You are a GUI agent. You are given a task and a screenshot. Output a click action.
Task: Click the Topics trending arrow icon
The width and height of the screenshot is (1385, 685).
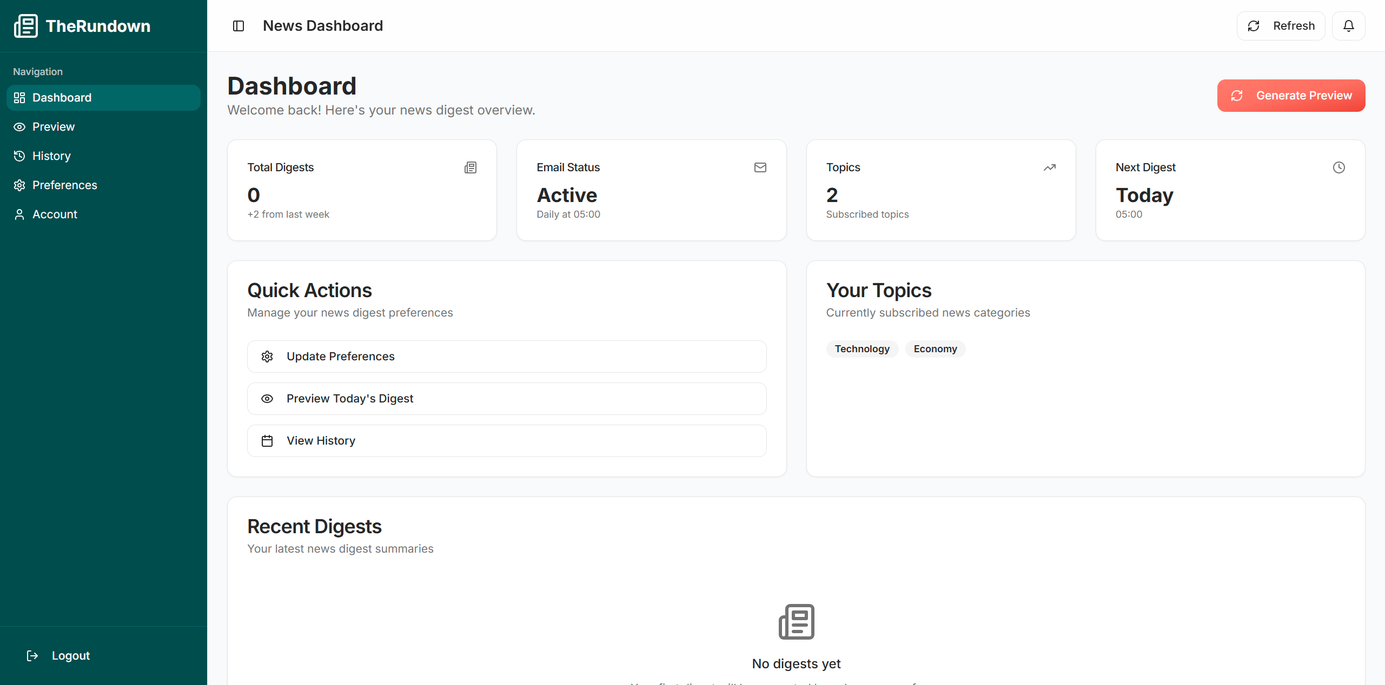pos(1049,167)
